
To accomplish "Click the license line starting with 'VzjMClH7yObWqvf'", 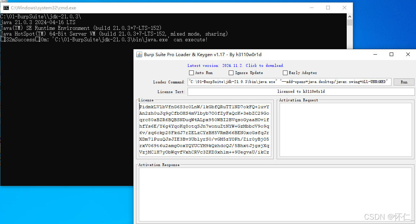I will pyautogui.click(x=204, y=152).
